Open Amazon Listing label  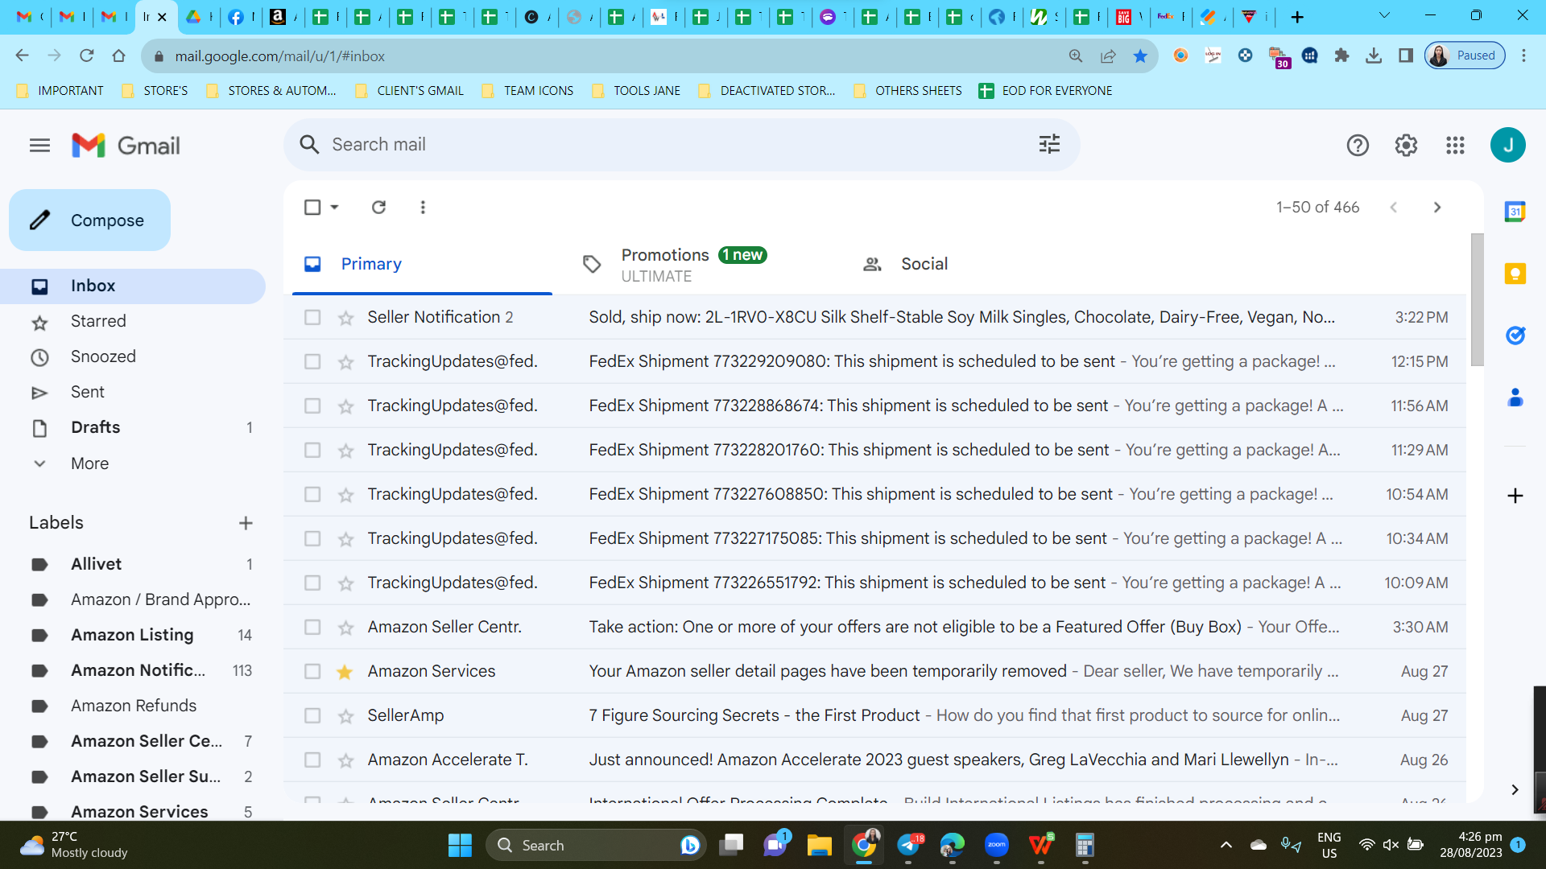[x=133, y=636]
